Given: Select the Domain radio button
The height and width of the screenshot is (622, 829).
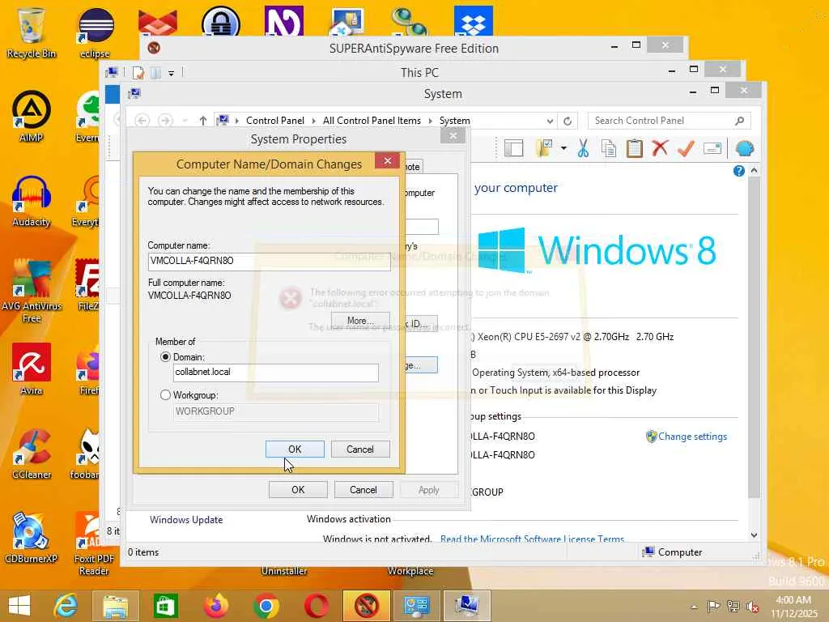Looking at the screenshot, I should (165, 357).
